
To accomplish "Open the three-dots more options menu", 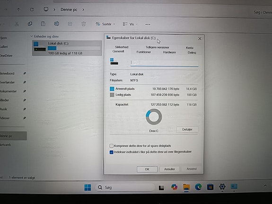I will coord(148,25).
